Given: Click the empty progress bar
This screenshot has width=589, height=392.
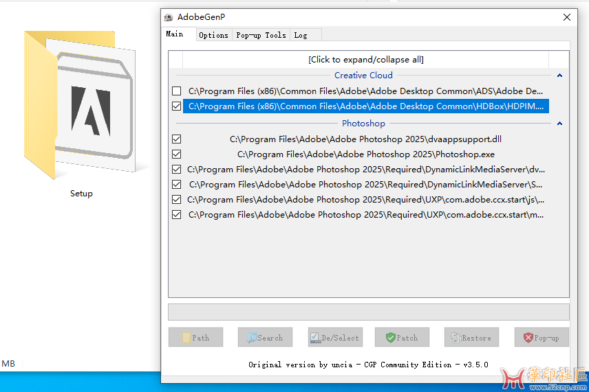Looking at the screenshot, I should (x=369, y=312).
